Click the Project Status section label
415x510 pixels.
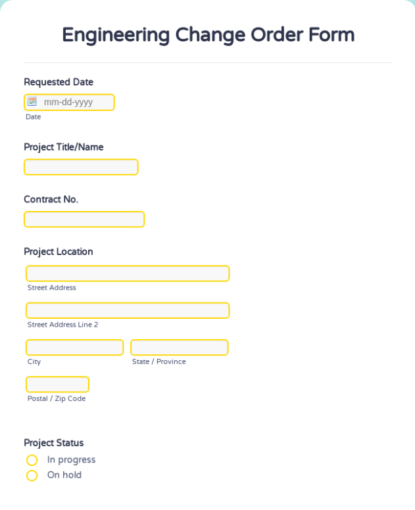coord(53,443)
